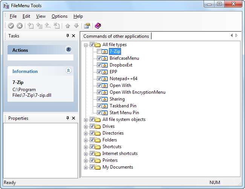Click the Move Down arrow toolbar icon
The image size is (245, 189).
pos(76,26)
